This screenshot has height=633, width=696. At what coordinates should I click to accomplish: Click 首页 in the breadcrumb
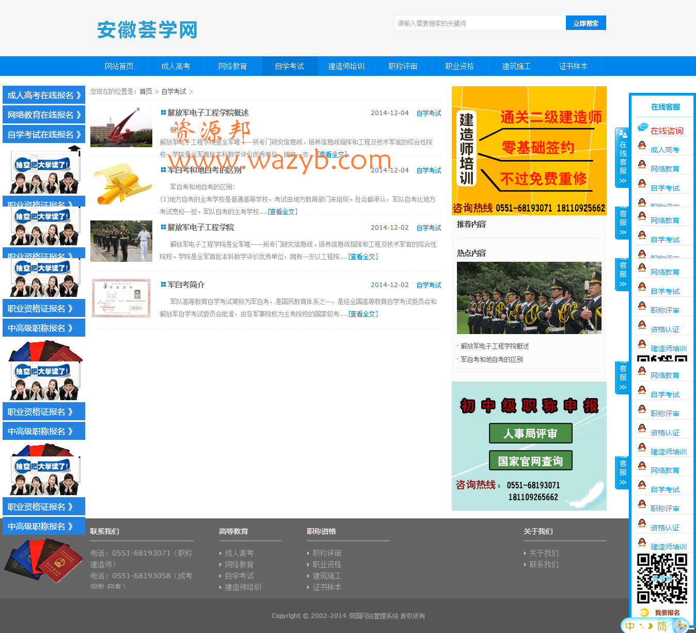coord(146,91)
